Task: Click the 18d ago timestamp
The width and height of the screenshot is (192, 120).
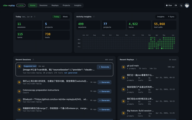Action: [x=171, y=67]
